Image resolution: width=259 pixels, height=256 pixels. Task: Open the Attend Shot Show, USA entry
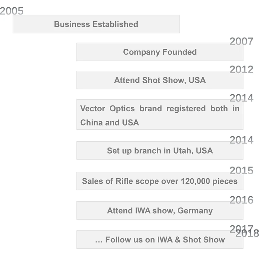coord(160,80)
